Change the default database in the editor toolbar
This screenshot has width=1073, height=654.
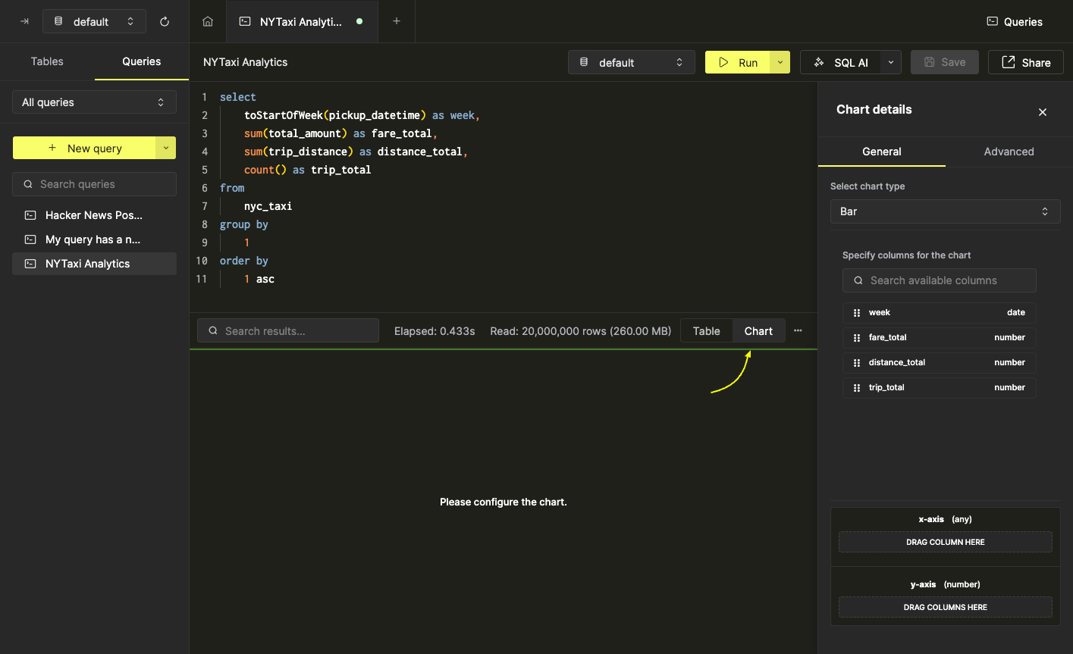pyautogui.click(x=631, y=62)
